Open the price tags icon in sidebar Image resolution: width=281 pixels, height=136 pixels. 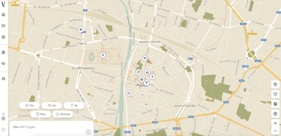tap(3, 63)
